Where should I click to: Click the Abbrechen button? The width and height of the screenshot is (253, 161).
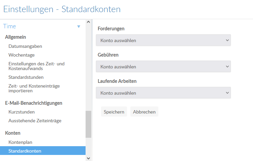click(x=144, y=111)
